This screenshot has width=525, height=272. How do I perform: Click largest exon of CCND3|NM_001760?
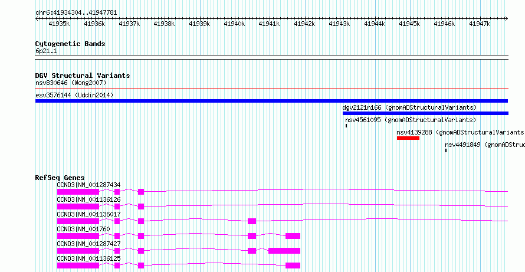click(x=78, y=236)
